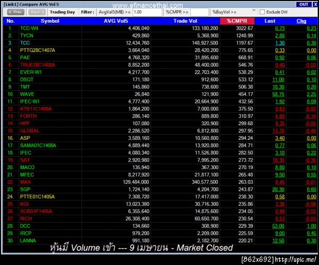This screenshot has width=319, height=265.
Task: Select symbol SGP
Action: 25,189
